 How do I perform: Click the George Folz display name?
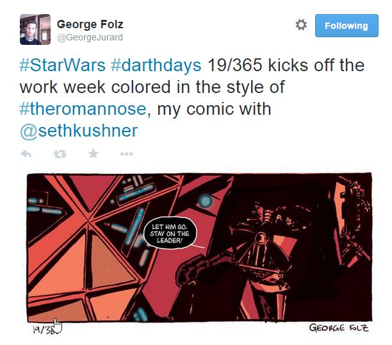click(x=90, y=24)
